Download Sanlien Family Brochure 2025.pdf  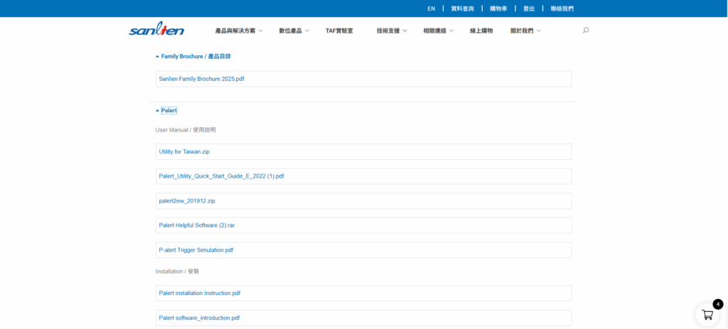[x=202, y=79]
